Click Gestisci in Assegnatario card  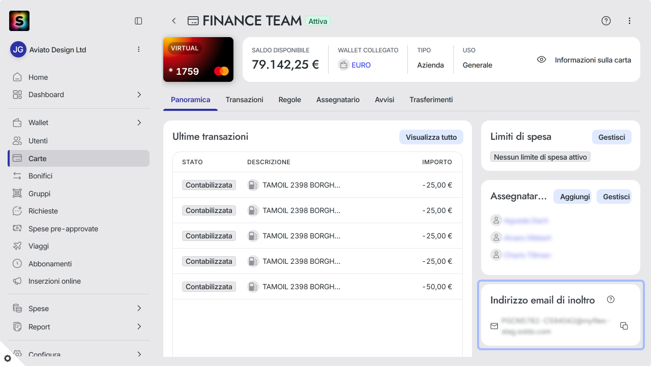click(x=614, y=197)
